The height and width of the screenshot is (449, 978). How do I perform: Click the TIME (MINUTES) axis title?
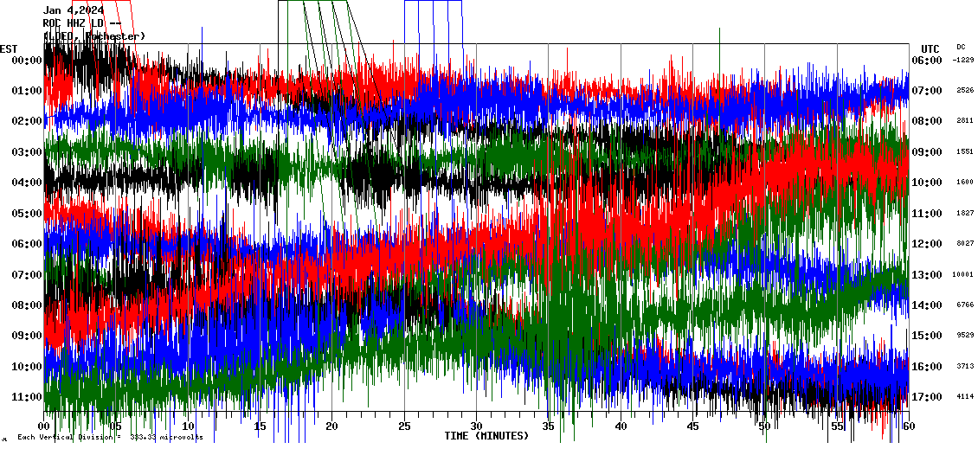tap(486, 436)
